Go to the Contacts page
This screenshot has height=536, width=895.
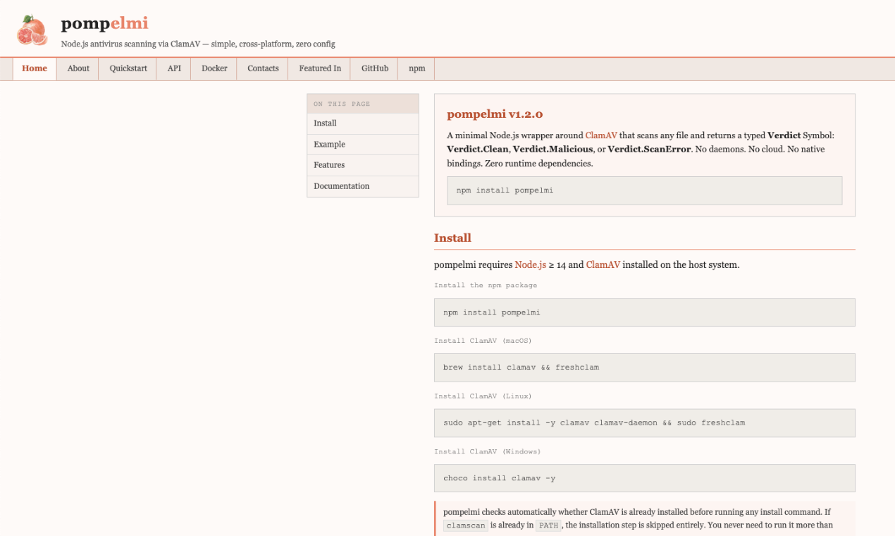pos(262,68)
